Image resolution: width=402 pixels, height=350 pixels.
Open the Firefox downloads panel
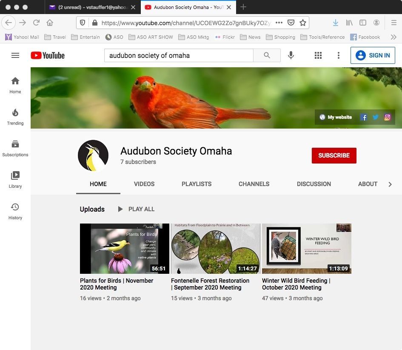(x=335, y=23)
